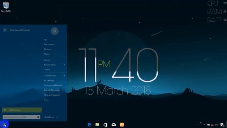Click the network icon in the system tray
This screenshot has width=227, height=128.
point(212,125)
